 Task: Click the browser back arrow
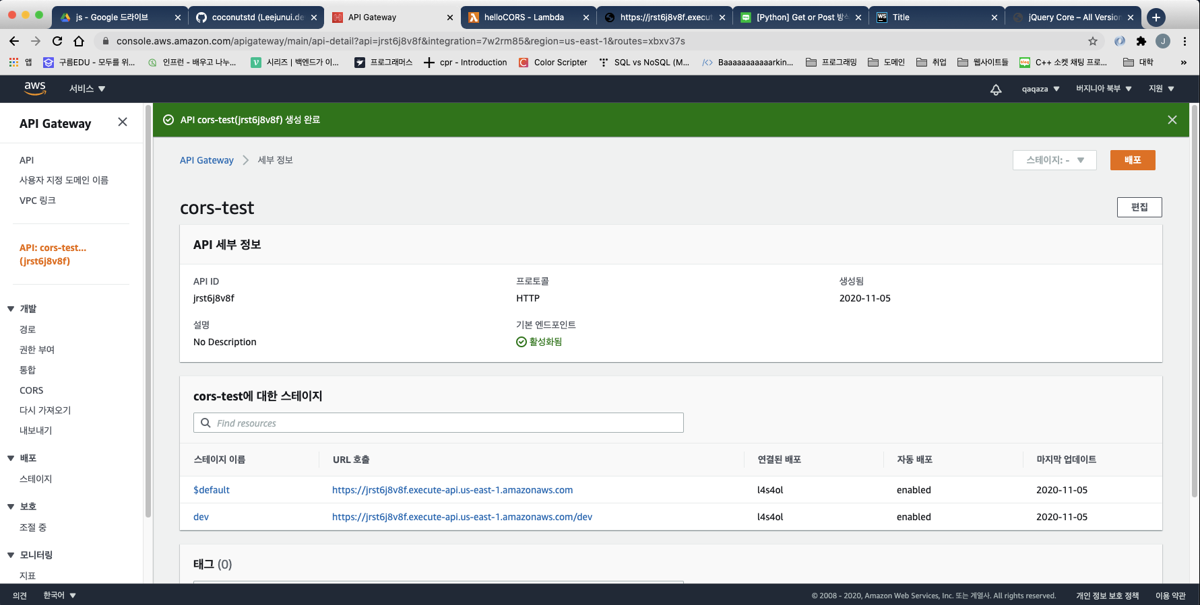click(x=14, y=41)
